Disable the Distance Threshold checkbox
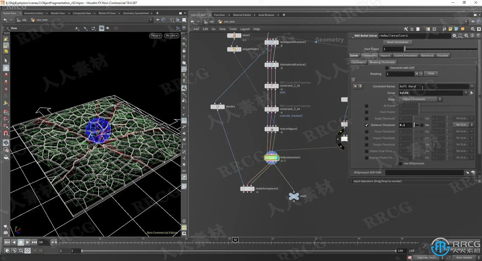 (x=367, y=125)
